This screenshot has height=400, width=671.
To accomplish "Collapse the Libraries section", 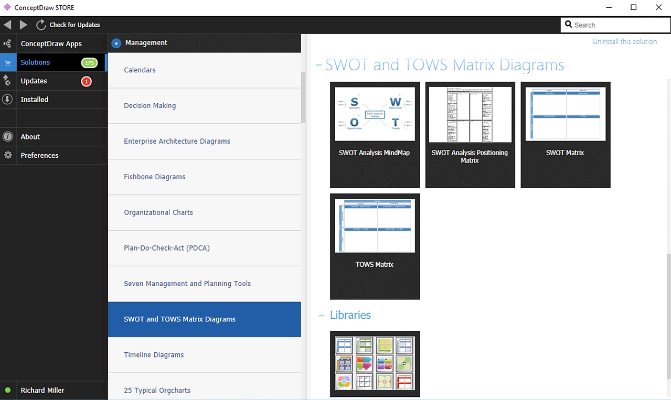I will click(x=321, y=315).
